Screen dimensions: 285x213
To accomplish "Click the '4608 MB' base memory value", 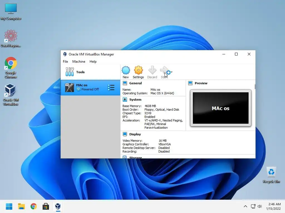I will click(x=150, y=106).
